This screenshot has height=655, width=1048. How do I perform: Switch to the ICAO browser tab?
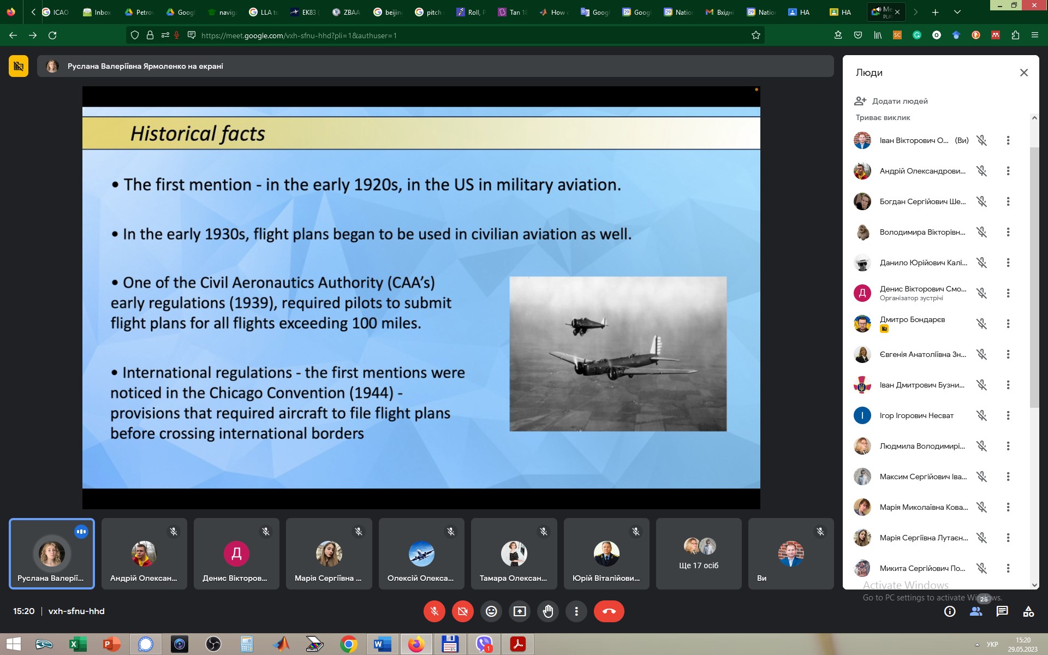pyautogui.click(x=56, y=12)
